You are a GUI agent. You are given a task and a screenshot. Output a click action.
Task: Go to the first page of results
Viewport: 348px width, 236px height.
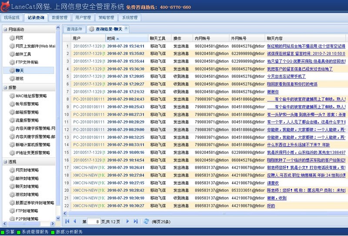[x=67, y=221]
